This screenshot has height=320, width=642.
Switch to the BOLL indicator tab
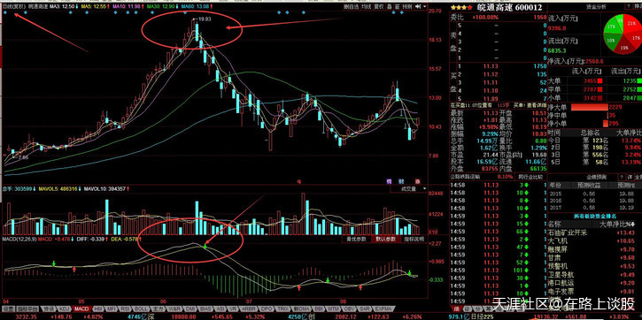coord(141,309)
